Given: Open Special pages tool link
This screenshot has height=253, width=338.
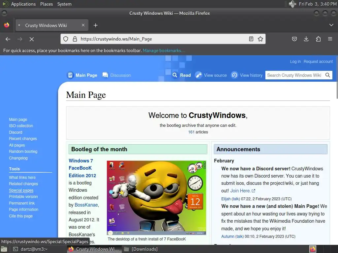Looking at the screenshot, I should click(21, 190).
